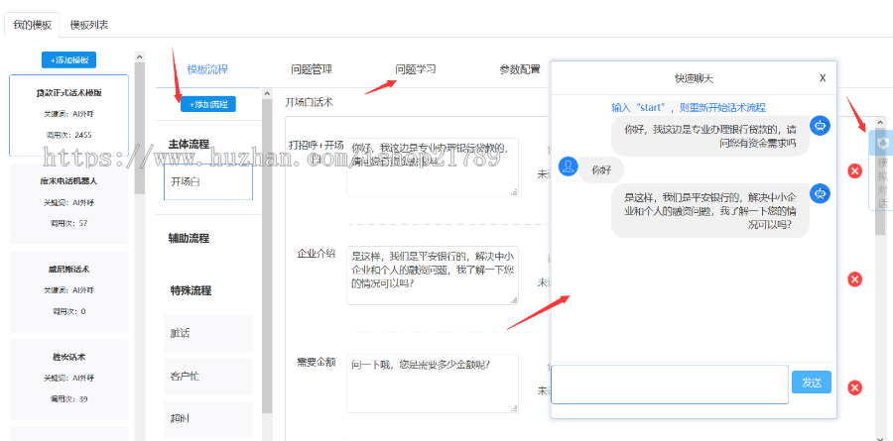Click the user avatar next to 你好 message
Image resolution: width=893 pixels, height=441 pixels.
569,166
